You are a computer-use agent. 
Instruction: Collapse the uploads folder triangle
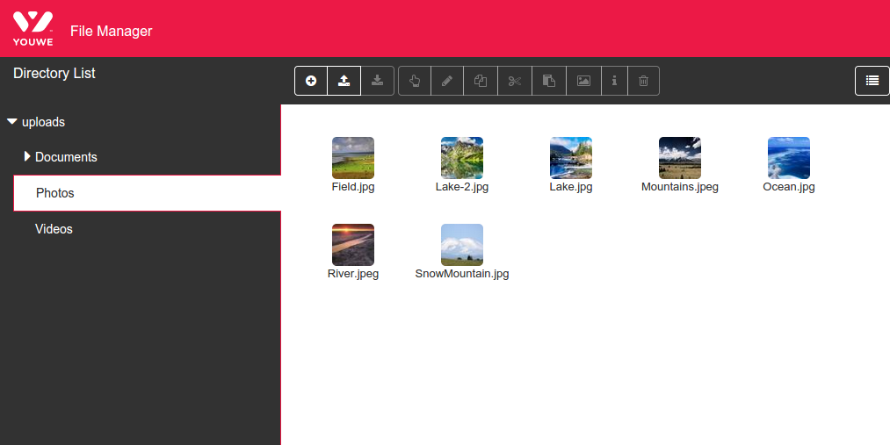tap(12, 122)
